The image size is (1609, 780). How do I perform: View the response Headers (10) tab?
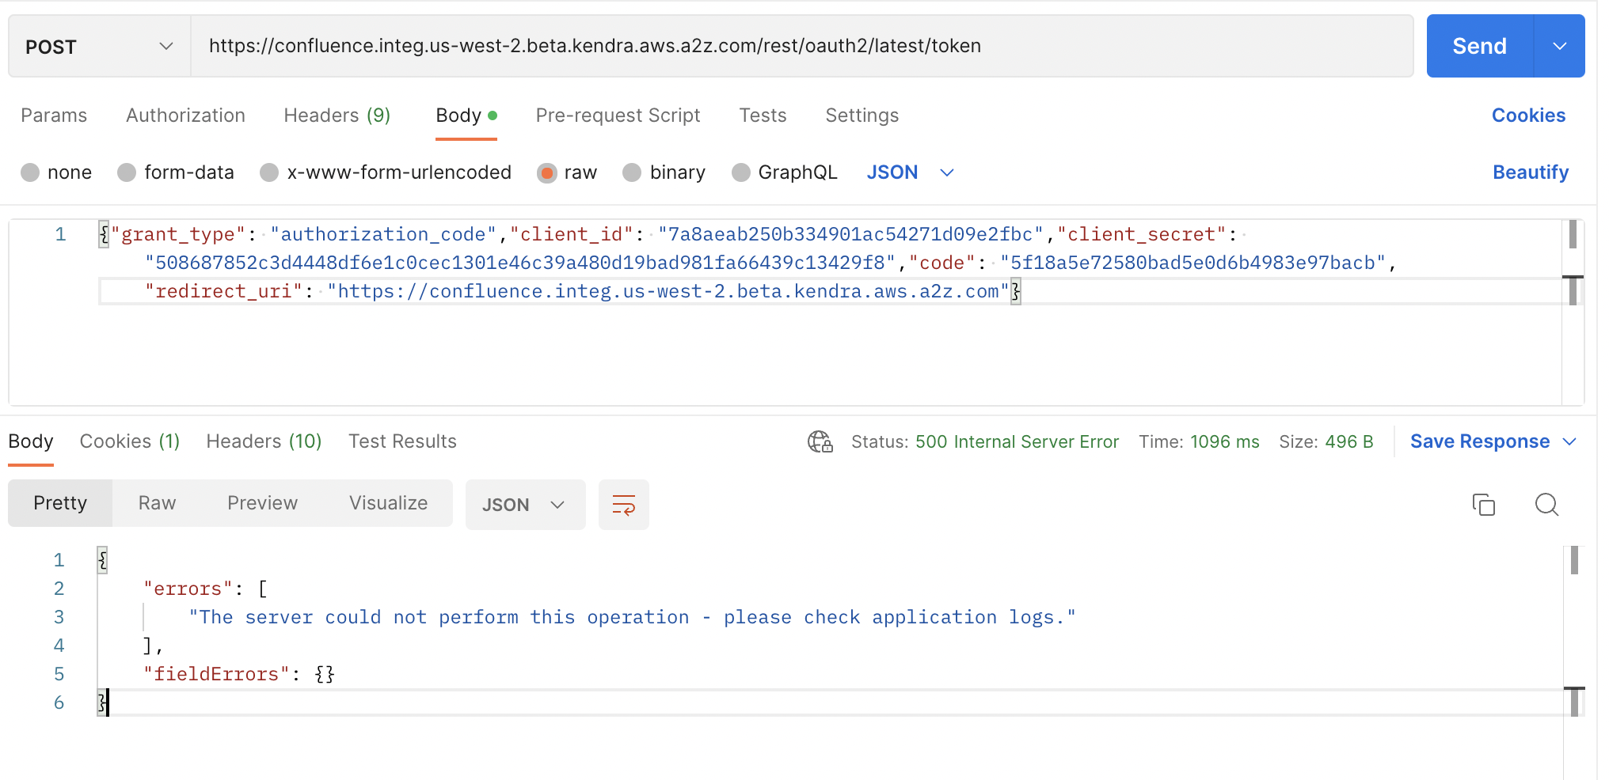pos(264,441)
